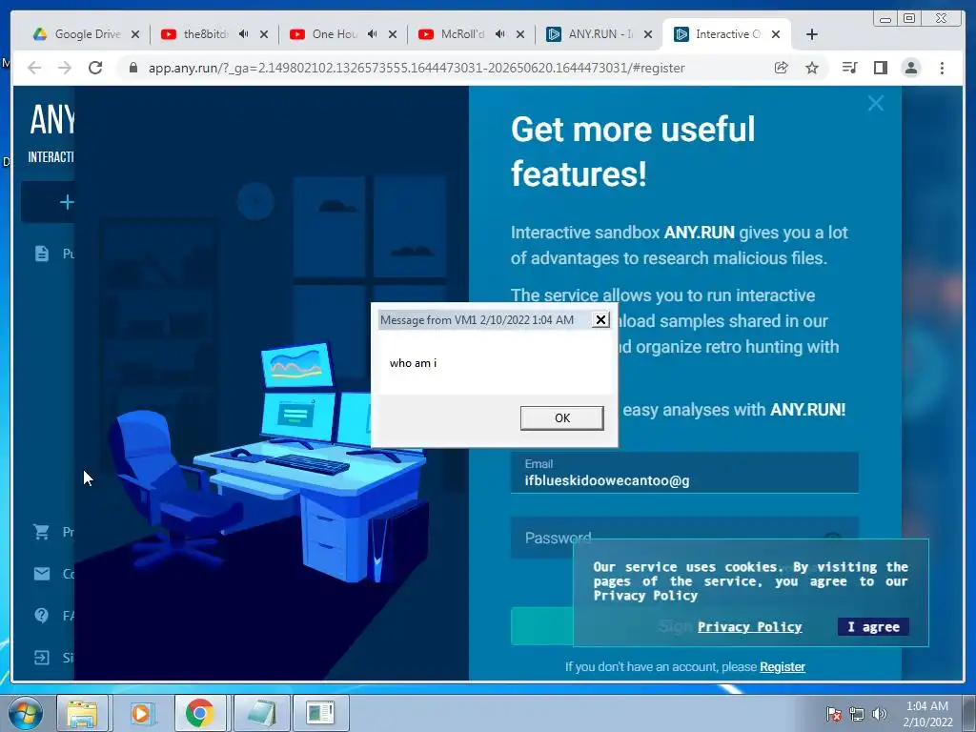Open the pricing cart icon
The width and height of the screenshot is (976, 732).
[x=42, y=532]
